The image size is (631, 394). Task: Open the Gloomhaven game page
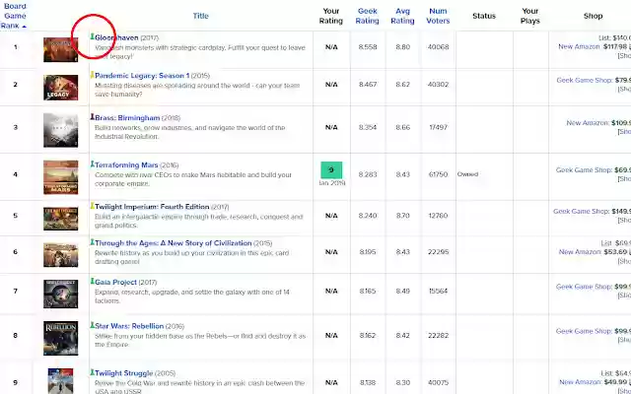116,37
